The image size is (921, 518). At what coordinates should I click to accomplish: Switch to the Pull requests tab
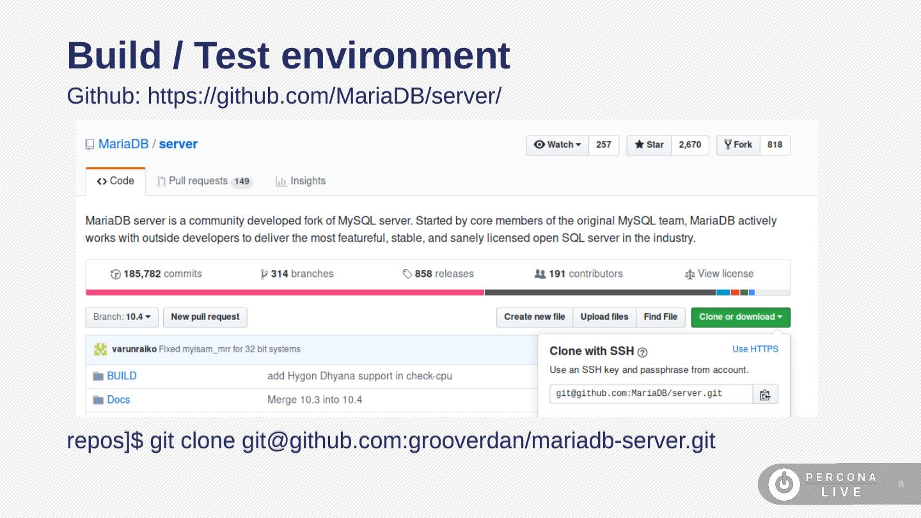(x=205, y=182)
